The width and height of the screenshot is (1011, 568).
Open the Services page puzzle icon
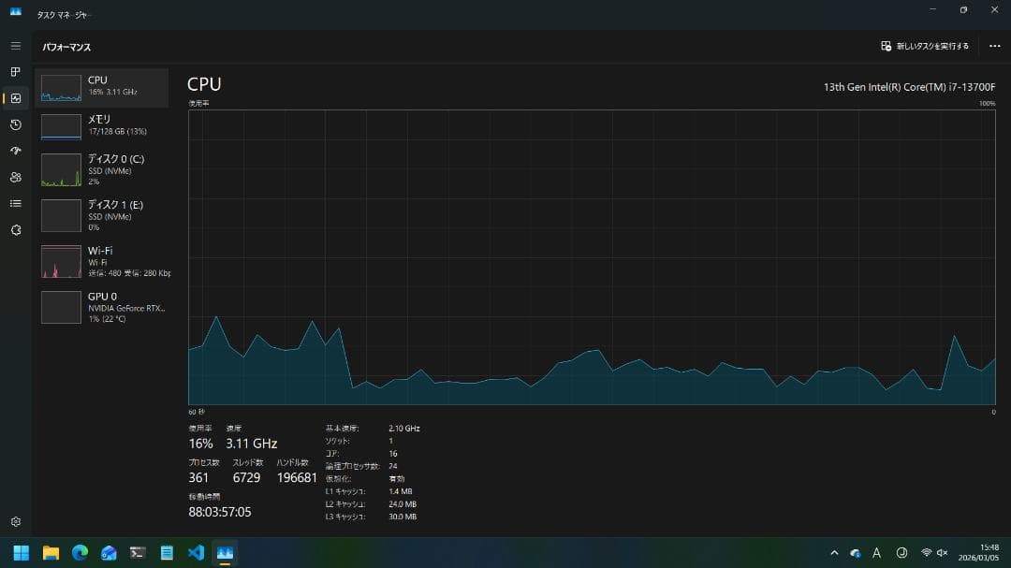[15, 229]
